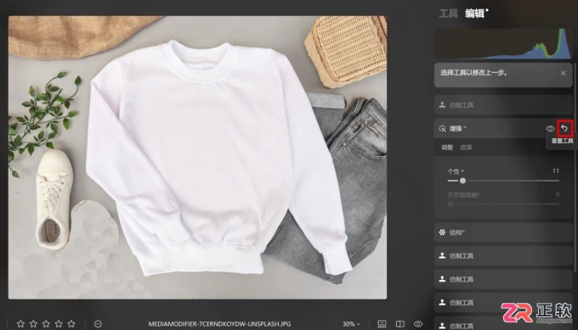Screen dimensions: 578x330
Task: Rate the photo one star
Action: click(x=20, y=324)
